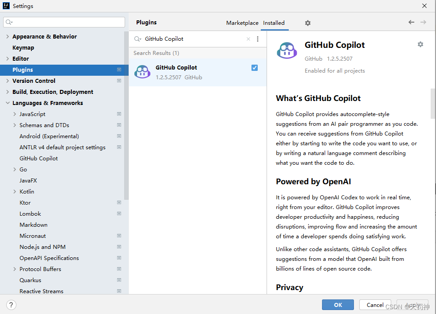Open GitHub Copilot language settings
This screenshot has width=436, height=314.
coord(39,158)
